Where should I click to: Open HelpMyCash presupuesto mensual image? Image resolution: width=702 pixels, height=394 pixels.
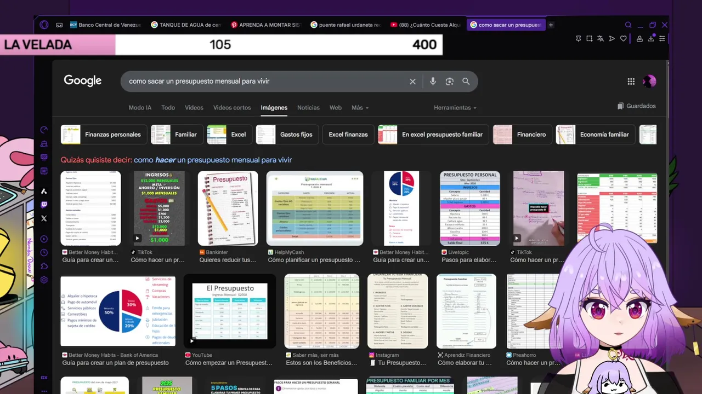pyautogui.click(x=315, y=208)
